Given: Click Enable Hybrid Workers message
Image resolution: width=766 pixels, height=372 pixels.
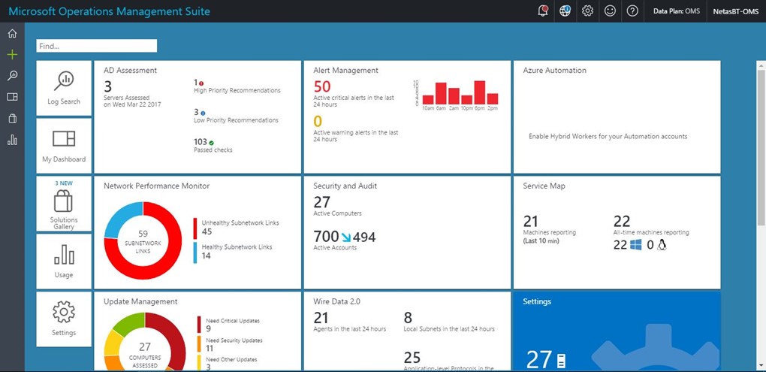Looking at the screenshot, I should [608, 136].
